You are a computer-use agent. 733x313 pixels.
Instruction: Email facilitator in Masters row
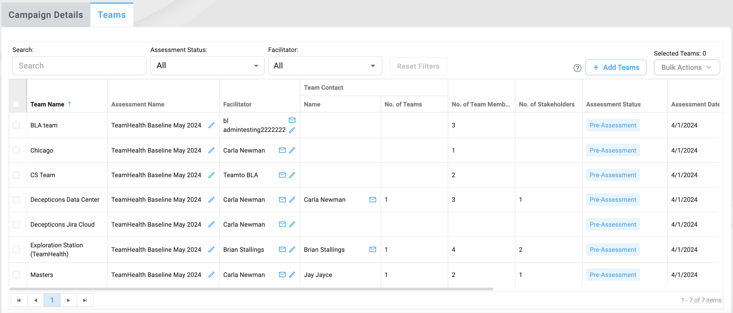tap(282, 274)
